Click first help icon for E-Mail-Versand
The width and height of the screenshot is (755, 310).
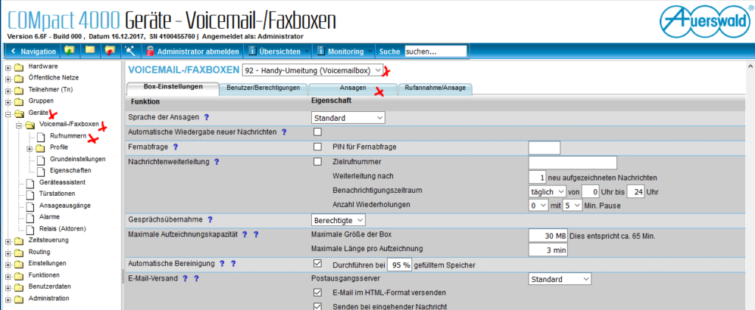pos(185,278)
